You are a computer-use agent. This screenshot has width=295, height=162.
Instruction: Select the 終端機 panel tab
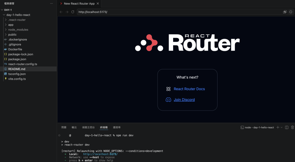coord(104,127)
